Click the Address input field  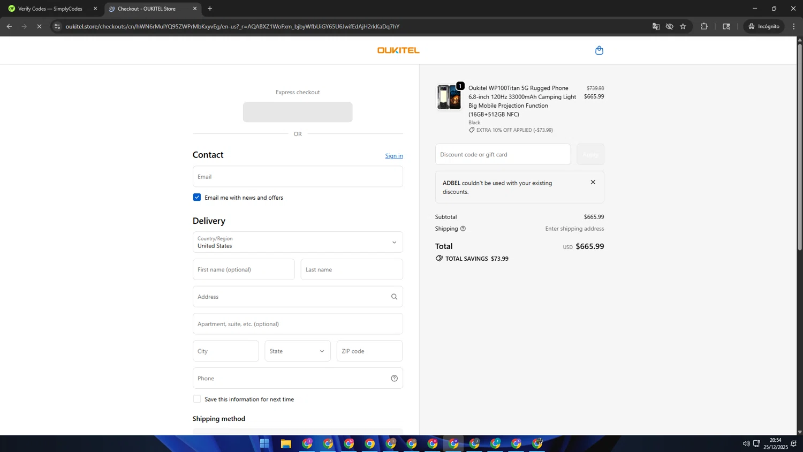coord(298,297)
